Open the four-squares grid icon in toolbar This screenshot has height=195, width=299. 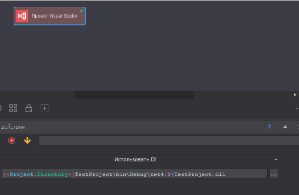click(13, 108)
